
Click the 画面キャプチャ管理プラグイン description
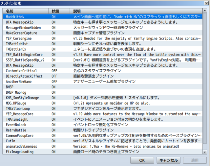point(99,33)
